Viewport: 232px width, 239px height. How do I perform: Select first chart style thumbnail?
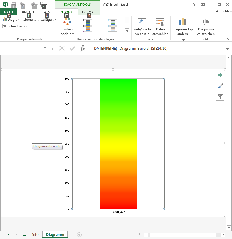pos(88,26)
